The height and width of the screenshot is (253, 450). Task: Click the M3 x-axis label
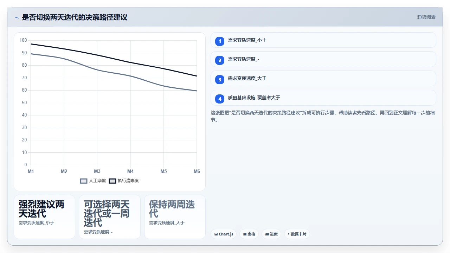pyautogui.click(x=97, y=171)
